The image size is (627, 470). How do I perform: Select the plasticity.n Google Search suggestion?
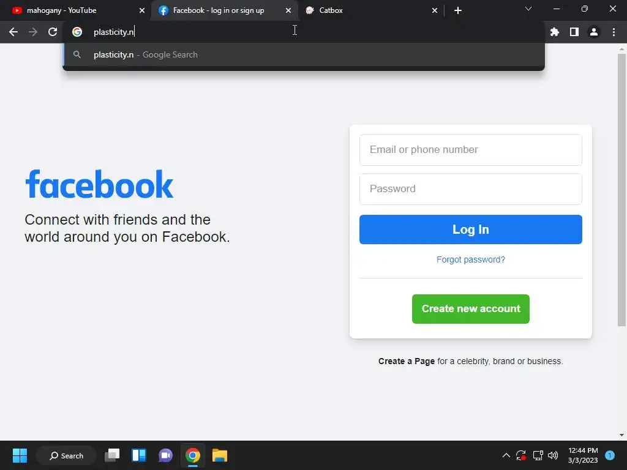[x=304, y=54]
